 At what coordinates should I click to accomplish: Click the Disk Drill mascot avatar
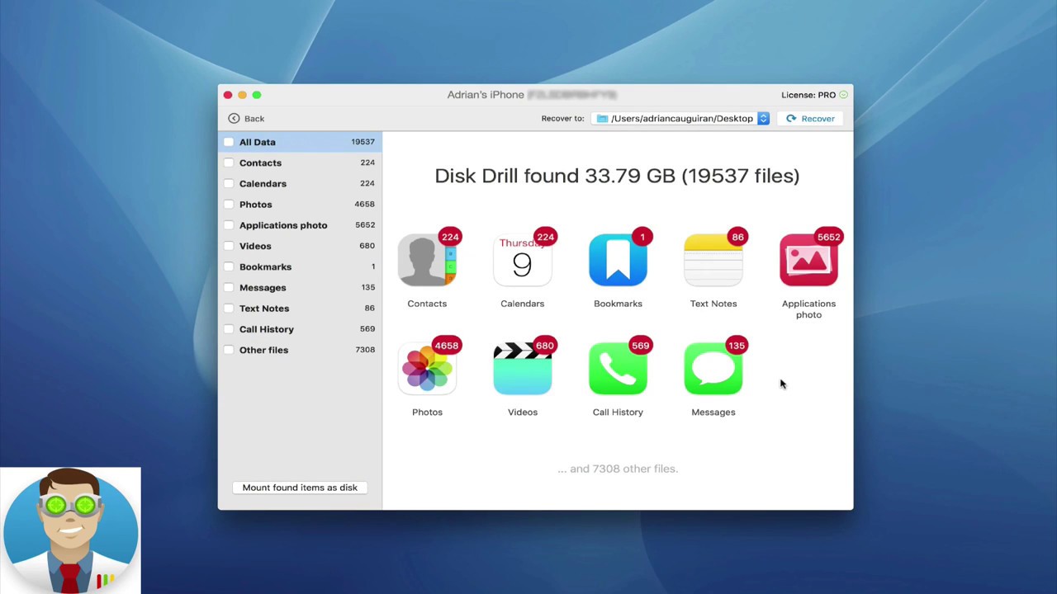coord(71,530)
